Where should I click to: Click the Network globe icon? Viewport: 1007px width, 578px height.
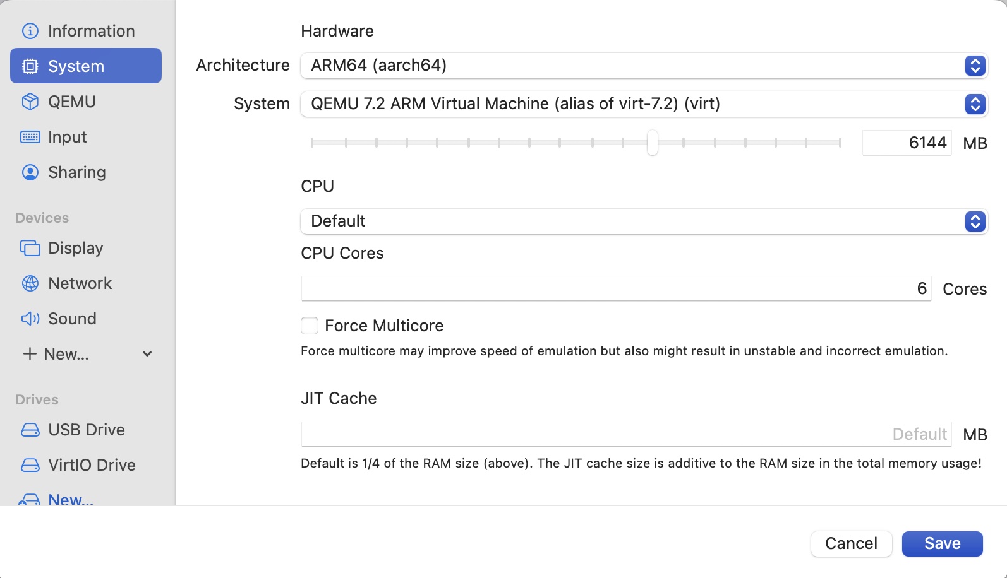pos(30,283)
